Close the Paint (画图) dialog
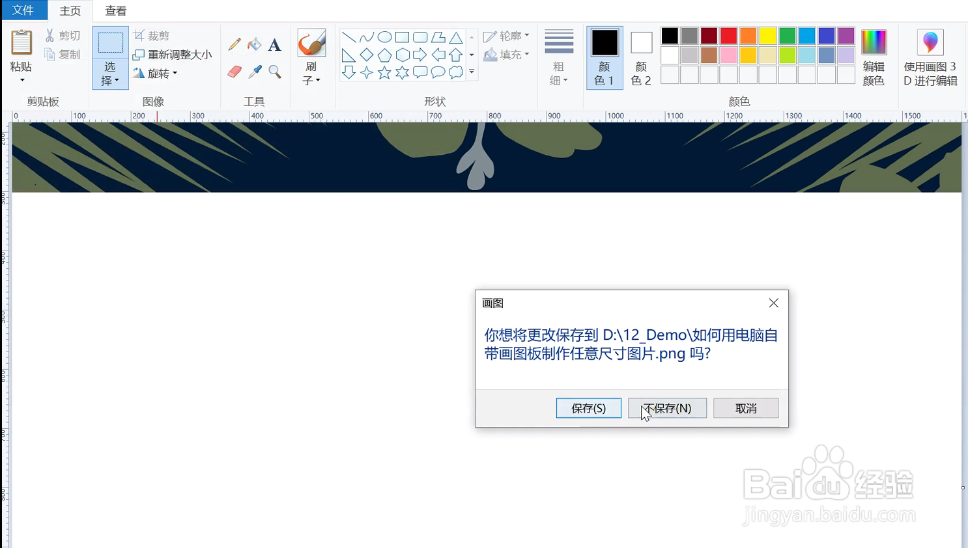The height and width of the screenshot is (548, 968). [x=773, y=303]
